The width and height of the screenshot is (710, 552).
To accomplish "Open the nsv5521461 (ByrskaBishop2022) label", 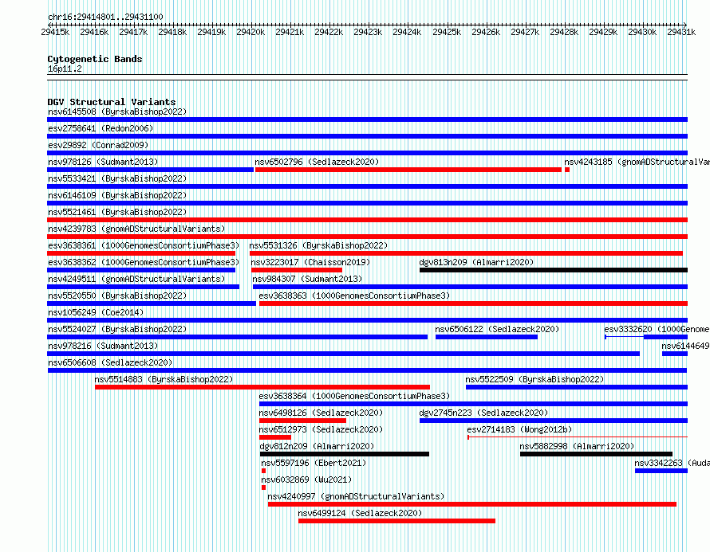I will [117, 212].
